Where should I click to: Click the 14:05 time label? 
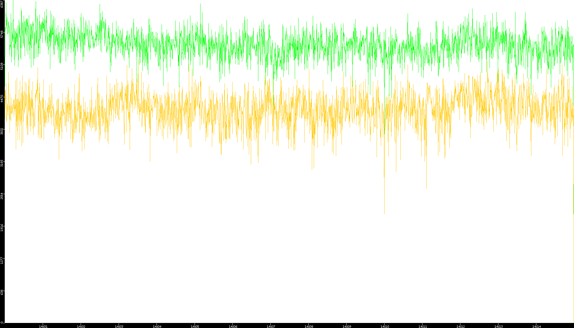click(195, 326)
